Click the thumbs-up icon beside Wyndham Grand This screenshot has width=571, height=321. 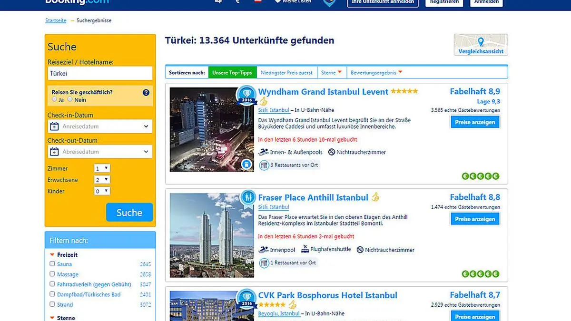point(264,101)
